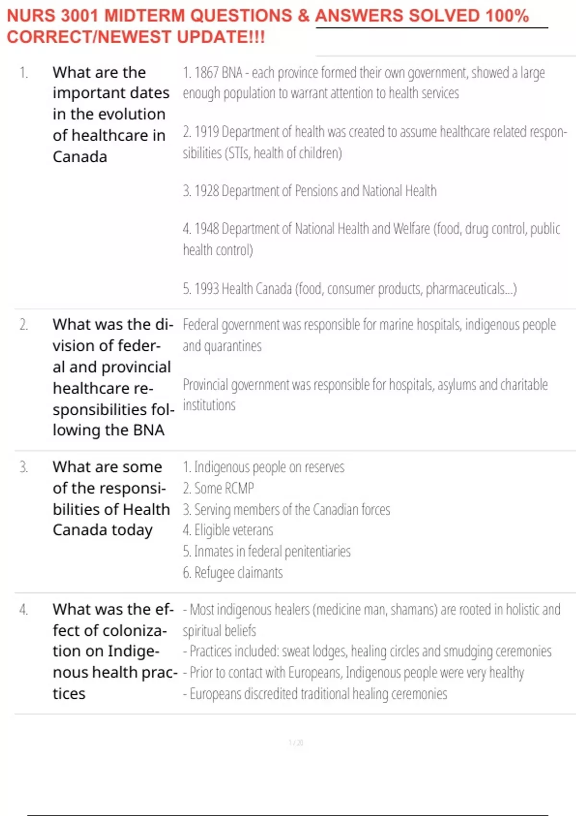Click Inmates in federal penitentiaries item
Screen dimensions: 576x816
(267, 552)
